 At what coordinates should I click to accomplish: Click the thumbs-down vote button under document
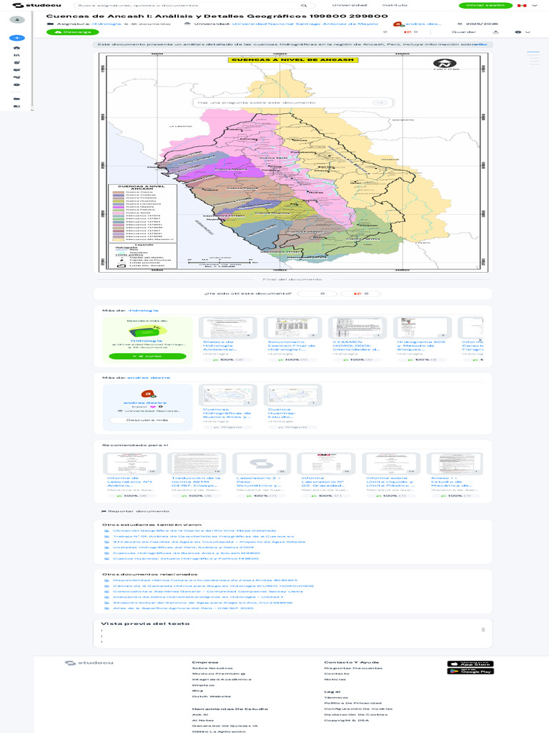click(x=361, y=293)
